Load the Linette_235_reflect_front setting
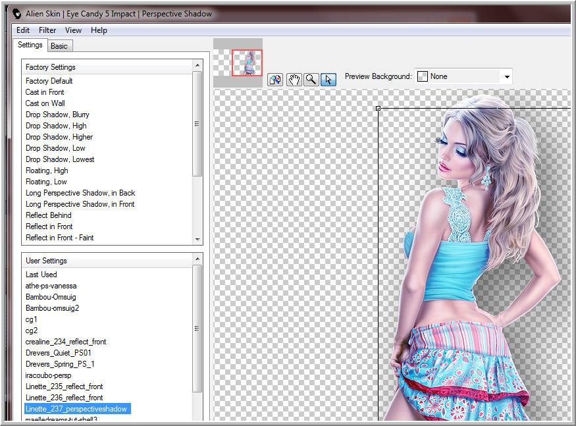Screen dimensions: 576x426 pyautogui.click(x=64, y=386)
